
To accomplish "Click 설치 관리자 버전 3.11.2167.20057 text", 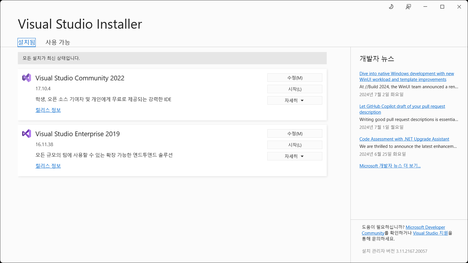I will (395, 251).
